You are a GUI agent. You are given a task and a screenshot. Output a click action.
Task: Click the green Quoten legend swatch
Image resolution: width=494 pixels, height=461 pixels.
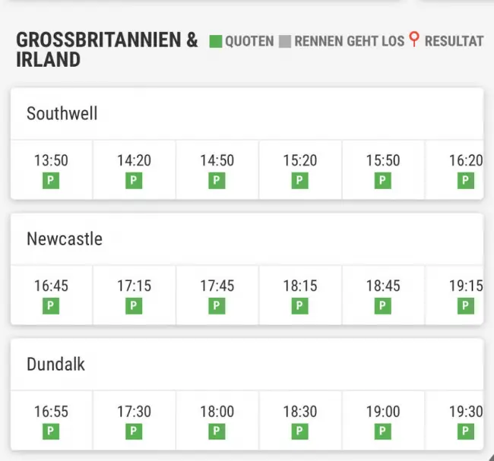216,42
